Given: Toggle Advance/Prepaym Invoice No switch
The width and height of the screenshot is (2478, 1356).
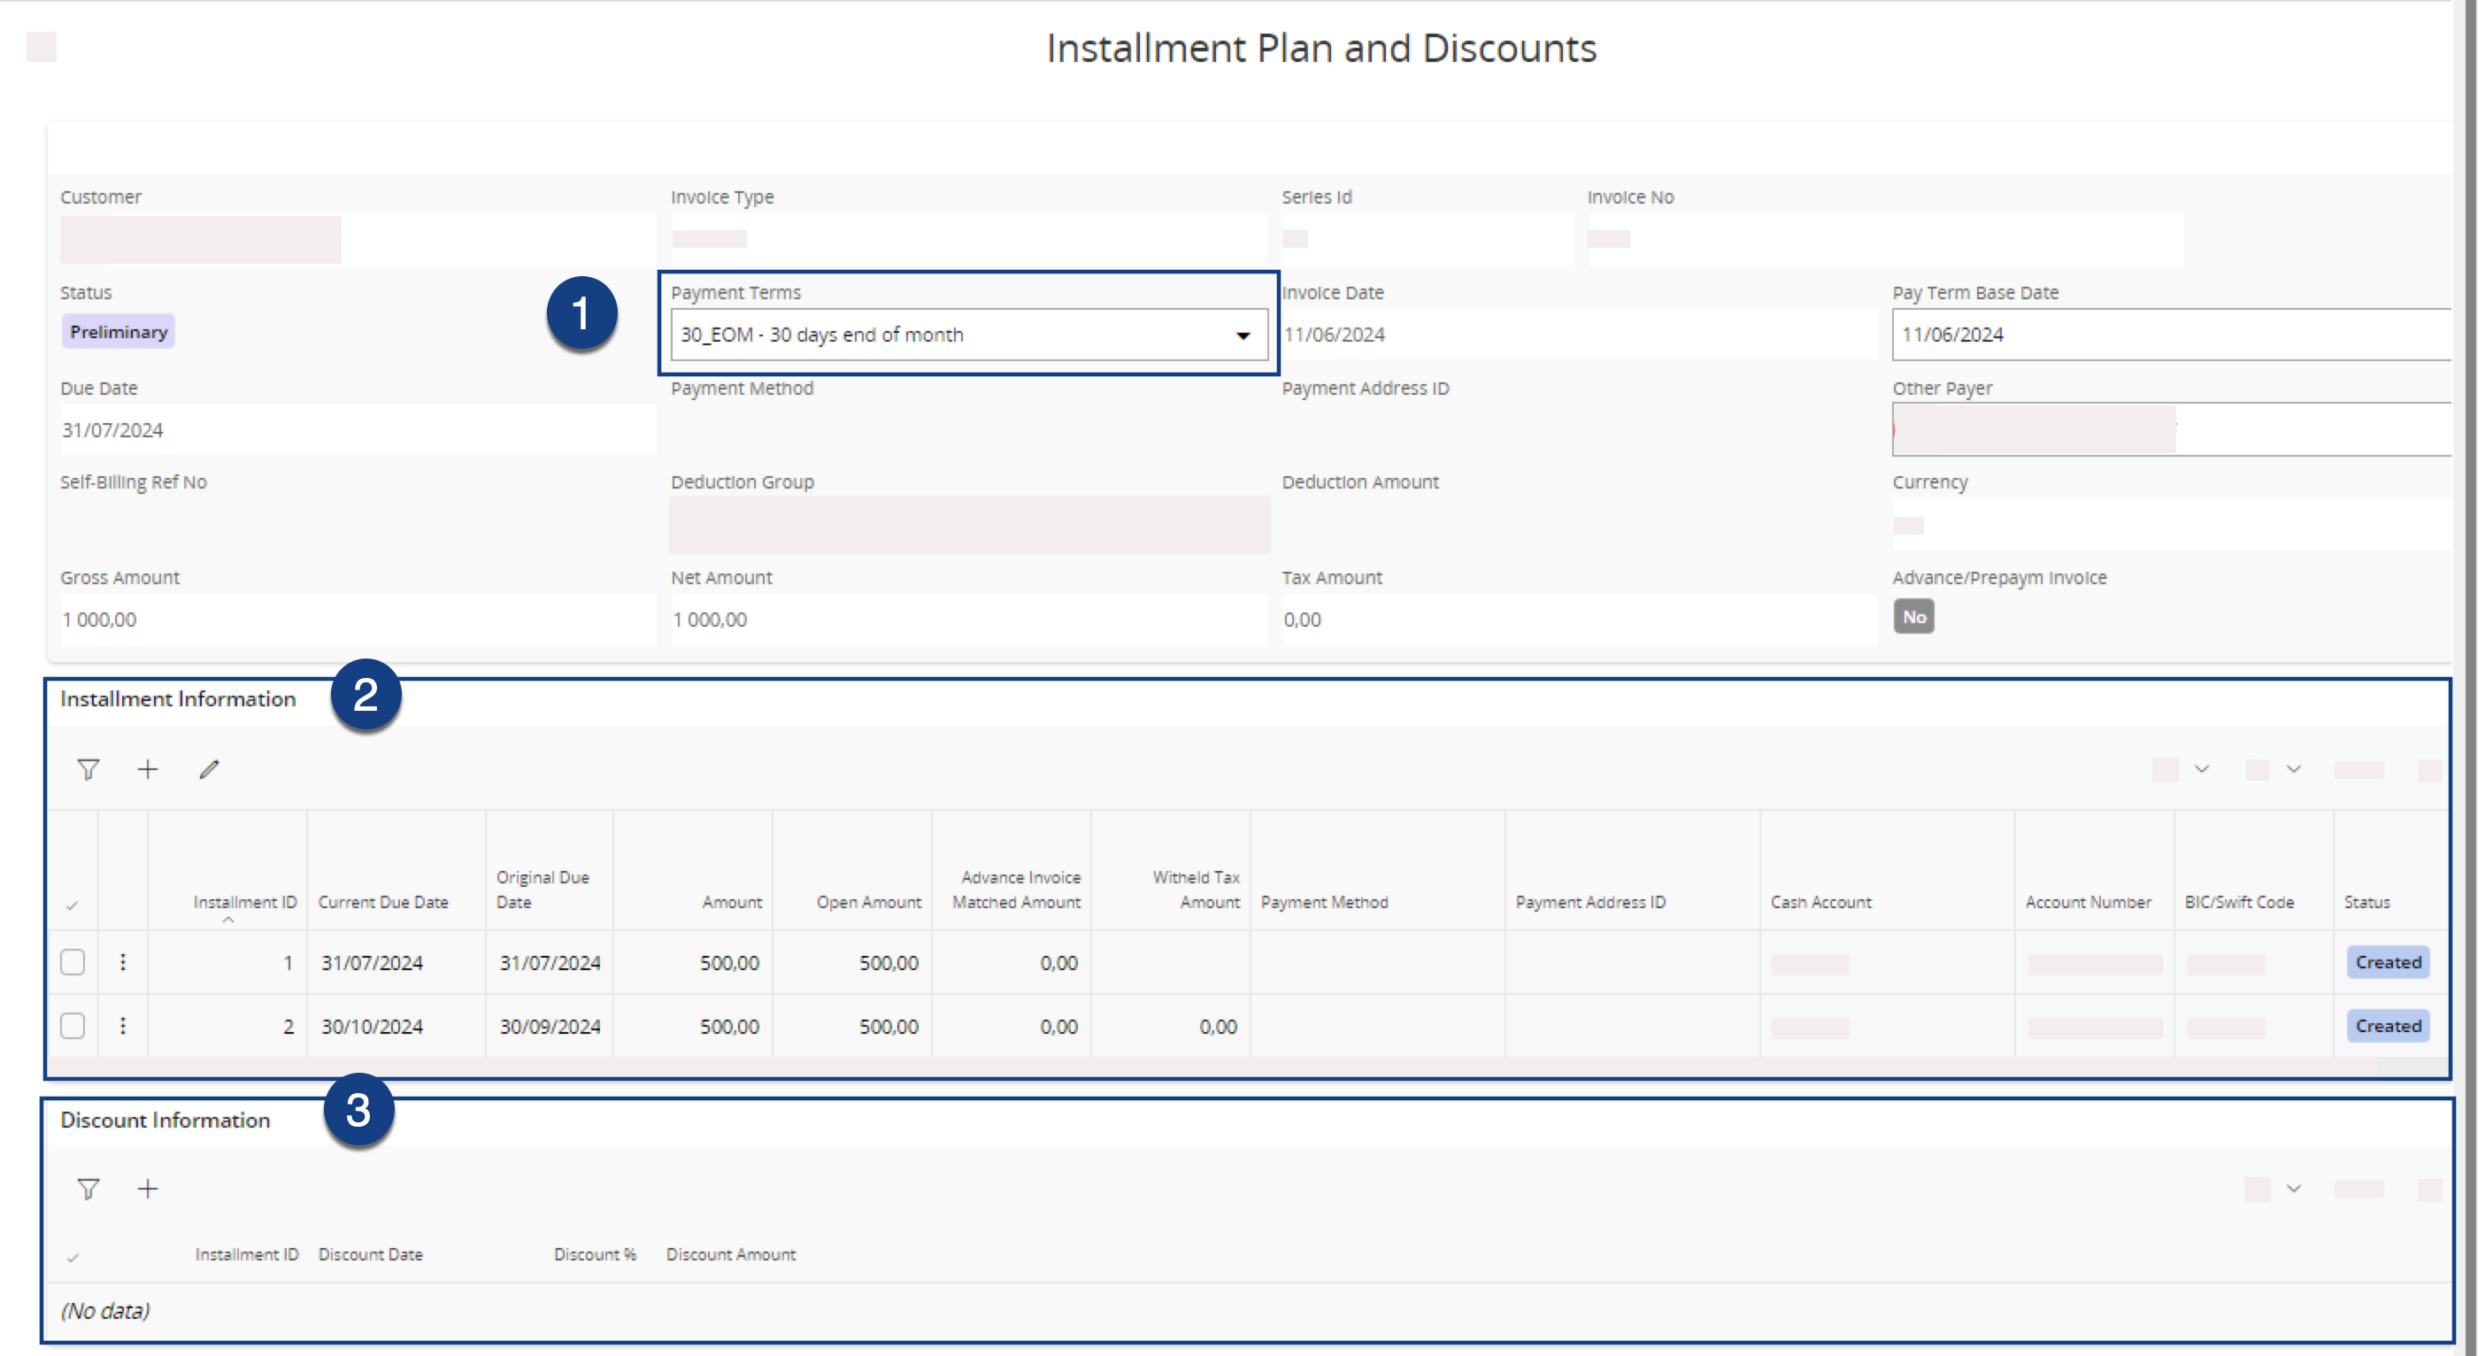Looking at the screenshot, I should (1913, 617).
